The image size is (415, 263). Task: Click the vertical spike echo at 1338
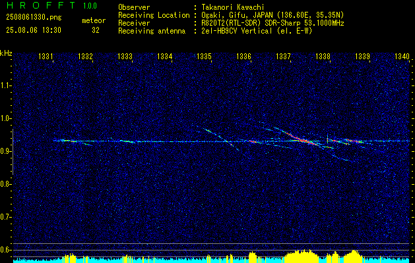pyautogui.click(x=328, y=138)
